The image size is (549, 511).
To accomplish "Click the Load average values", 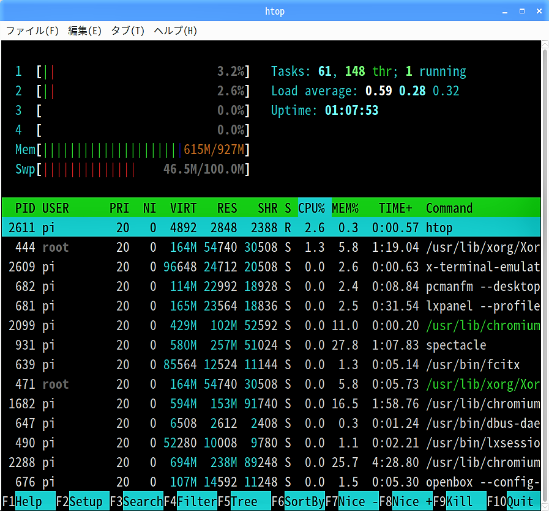I will 412,91.
